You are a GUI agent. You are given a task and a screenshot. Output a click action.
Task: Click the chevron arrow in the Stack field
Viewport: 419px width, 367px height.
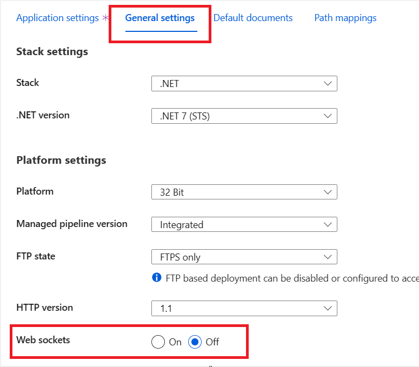click(328, 84)
